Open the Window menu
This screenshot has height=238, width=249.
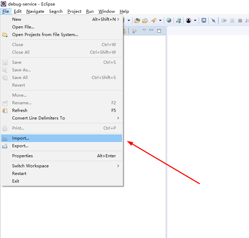pos(107,11)
